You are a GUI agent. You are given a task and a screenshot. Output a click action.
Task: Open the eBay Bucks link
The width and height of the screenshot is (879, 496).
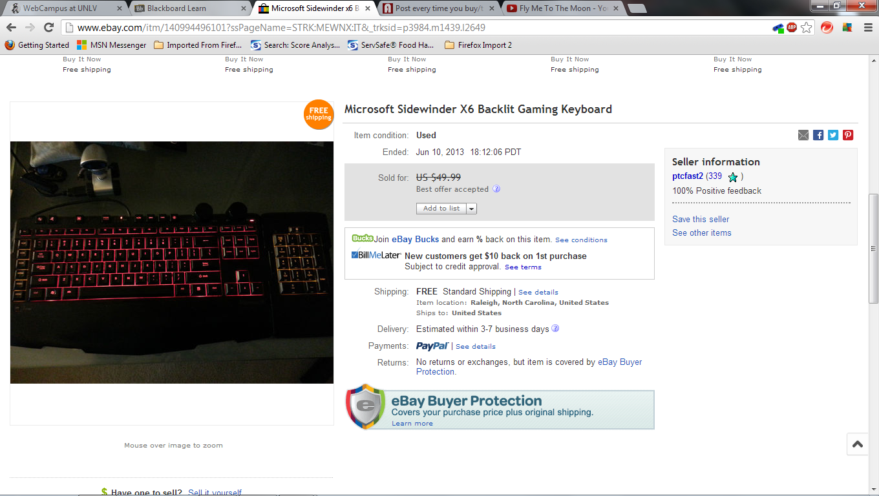[x=415, y=239]
